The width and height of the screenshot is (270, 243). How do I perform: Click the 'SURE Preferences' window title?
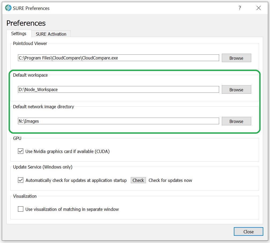point(31,8)
